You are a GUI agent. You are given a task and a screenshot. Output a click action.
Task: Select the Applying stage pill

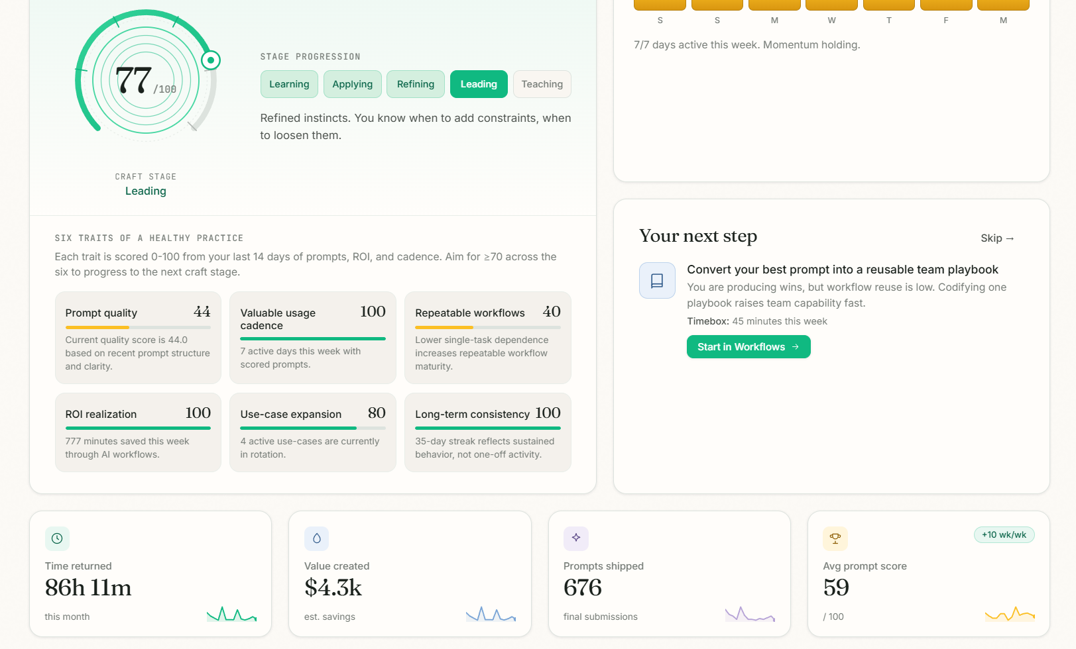tap(352, 84)
